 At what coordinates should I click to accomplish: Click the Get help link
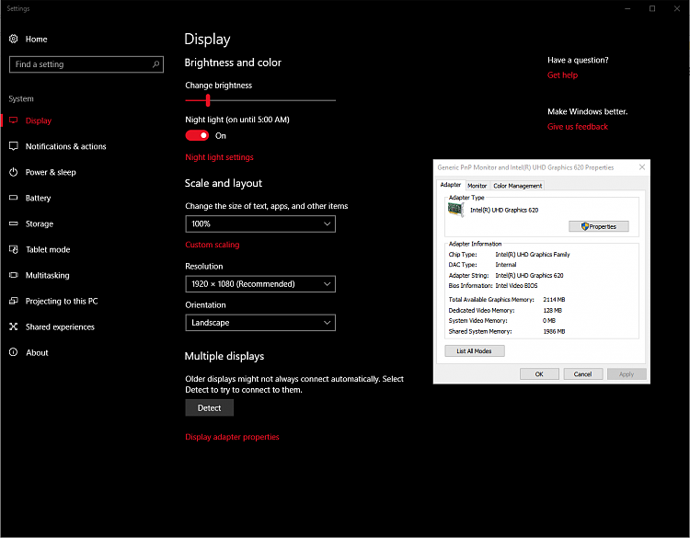[562, 75]
